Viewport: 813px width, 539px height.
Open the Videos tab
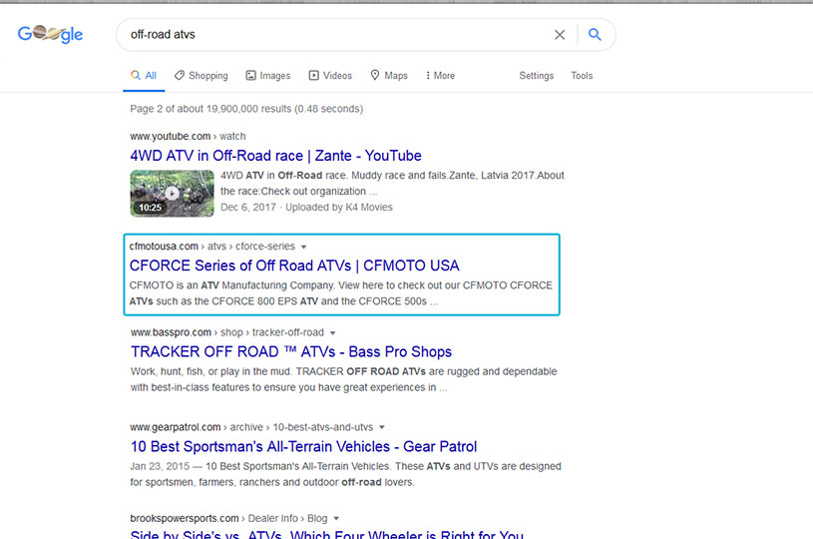pos(330,76)
